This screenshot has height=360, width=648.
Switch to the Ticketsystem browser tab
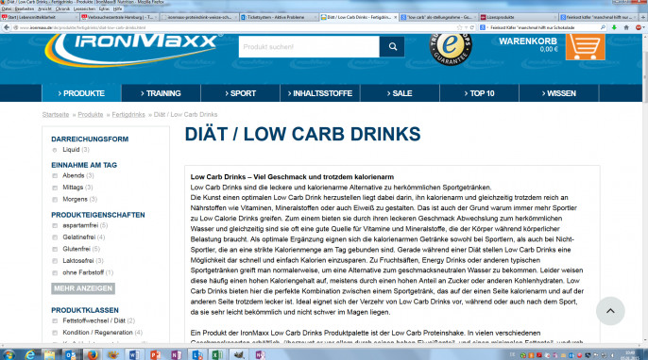coord(279,17)
